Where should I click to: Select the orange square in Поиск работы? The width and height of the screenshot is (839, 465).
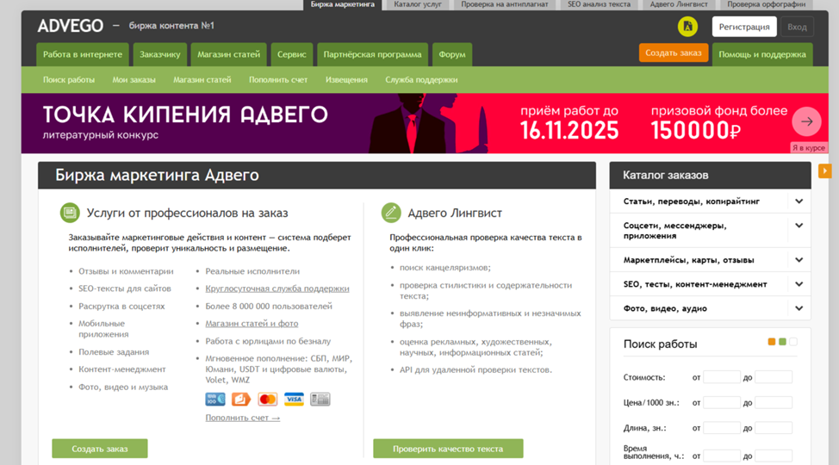(x=772, y=342)
